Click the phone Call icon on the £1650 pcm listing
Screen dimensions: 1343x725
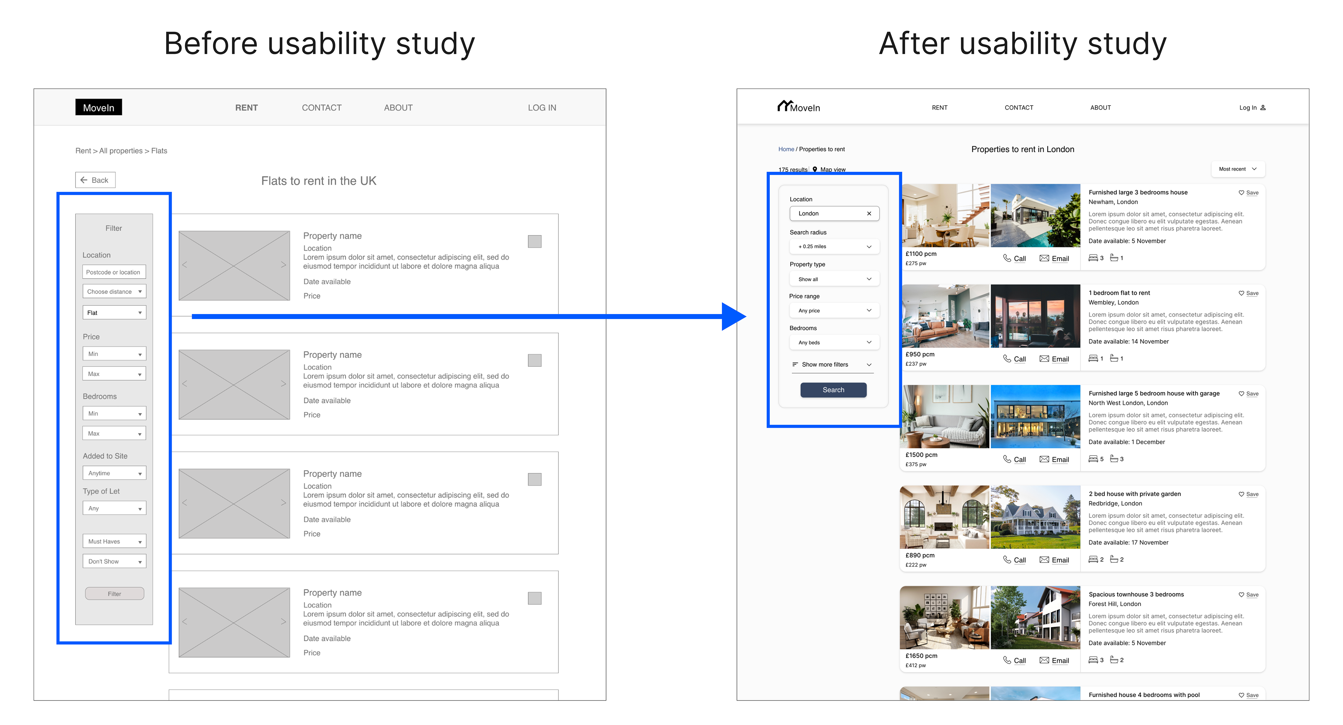(1007, 660)
